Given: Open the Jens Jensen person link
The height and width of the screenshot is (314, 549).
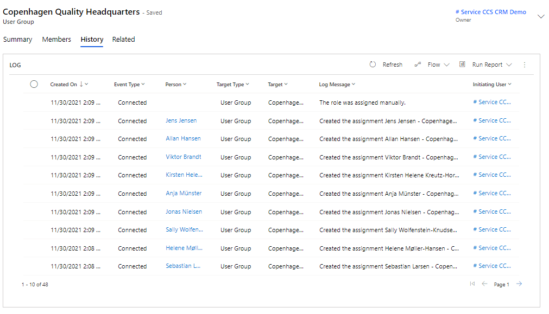Looking at the screenshot, I should pyautogui.click(x=181, y=120).
